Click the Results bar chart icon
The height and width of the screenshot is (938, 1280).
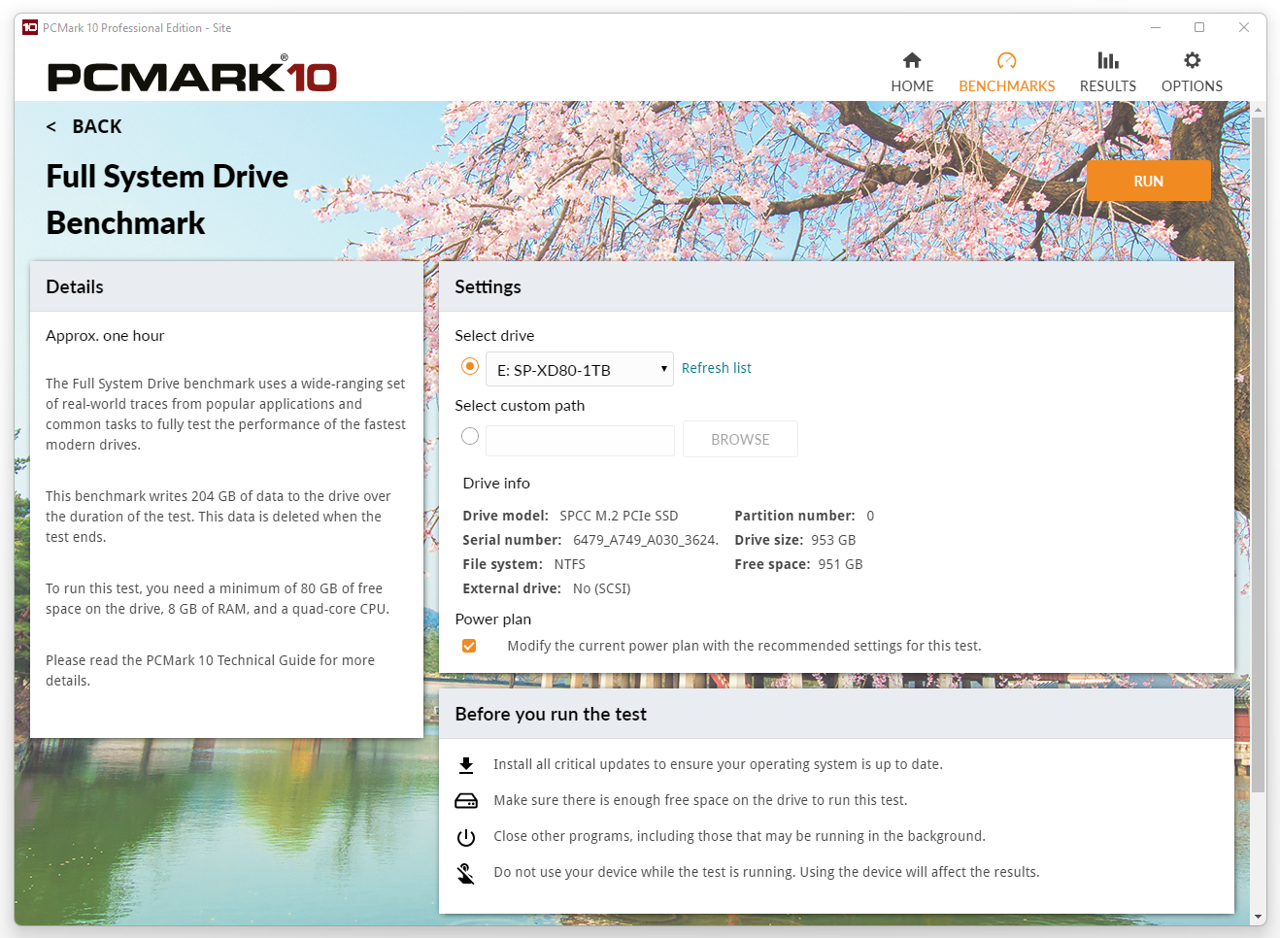(x=1108, y=60)
